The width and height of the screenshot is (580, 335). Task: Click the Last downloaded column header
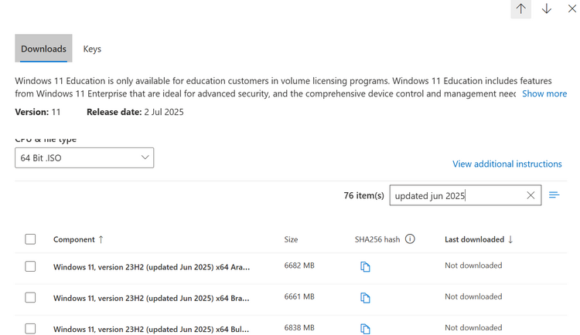click(474, 239)
